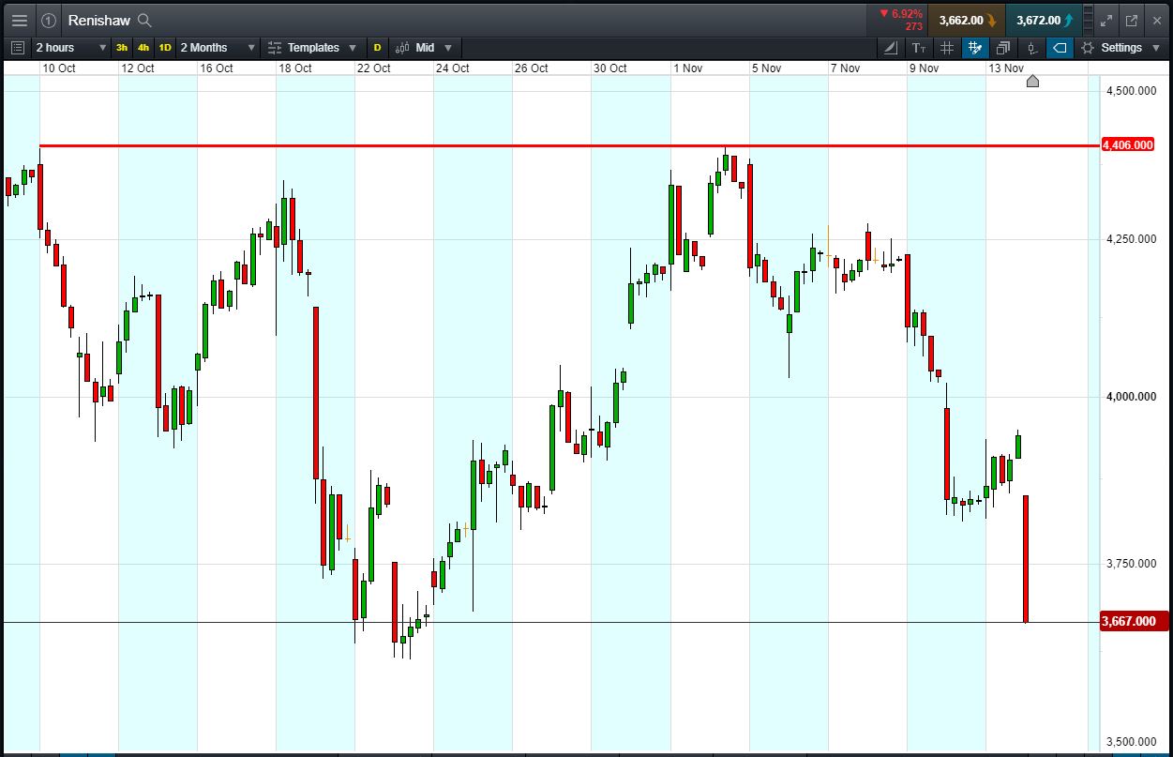The width and height of the screenshot is (1173, 757).
Task: Select the 3h quick interval
Action: tap(122, 48)
